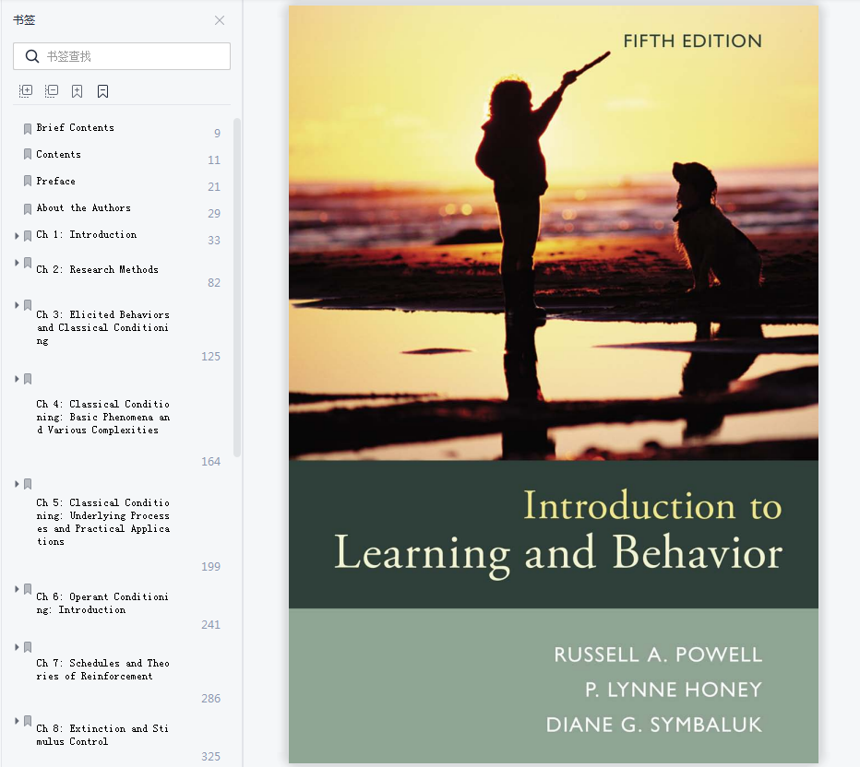
Task: Open the Contents bookmark
Action: 59,155
